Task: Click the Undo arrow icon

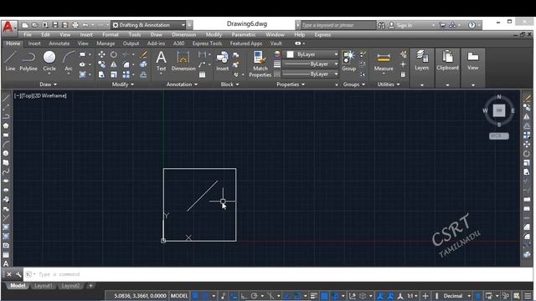Action: pos(85,25)
